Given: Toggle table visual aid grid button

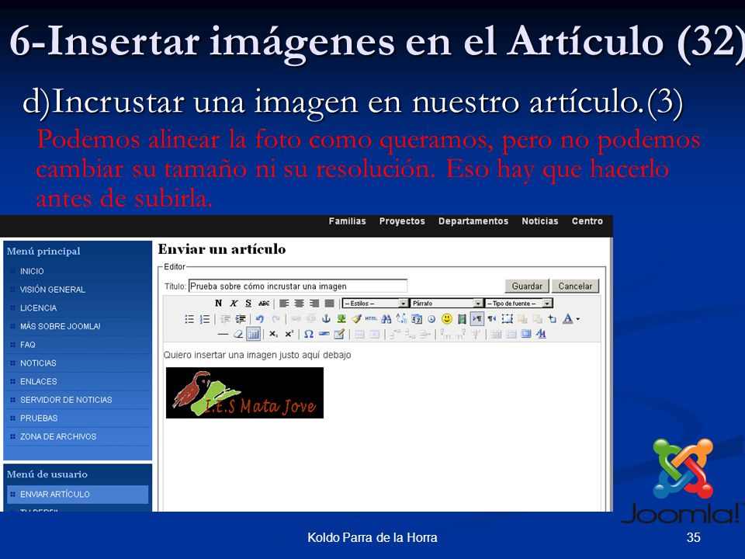Looking at the screenshot, I should [253, 334].
